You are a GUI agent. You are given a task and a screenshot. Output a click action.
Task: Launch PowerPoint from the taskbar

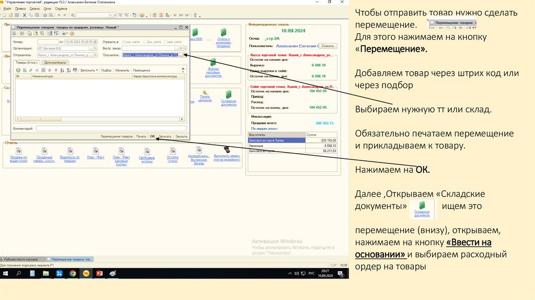coord(99,273)
